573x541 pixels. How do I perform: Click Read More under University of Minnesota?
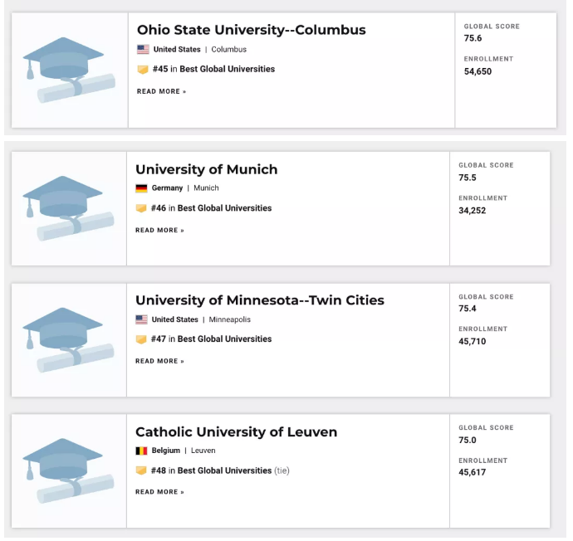(159, 361)
